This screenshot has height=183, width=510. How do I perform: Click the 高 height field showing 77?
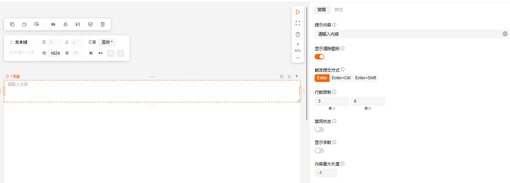point(77,53)
